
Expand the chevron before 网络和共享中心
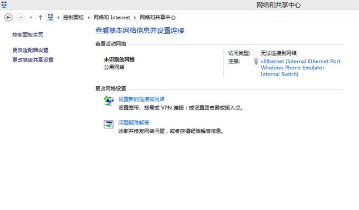pos(135,18)
